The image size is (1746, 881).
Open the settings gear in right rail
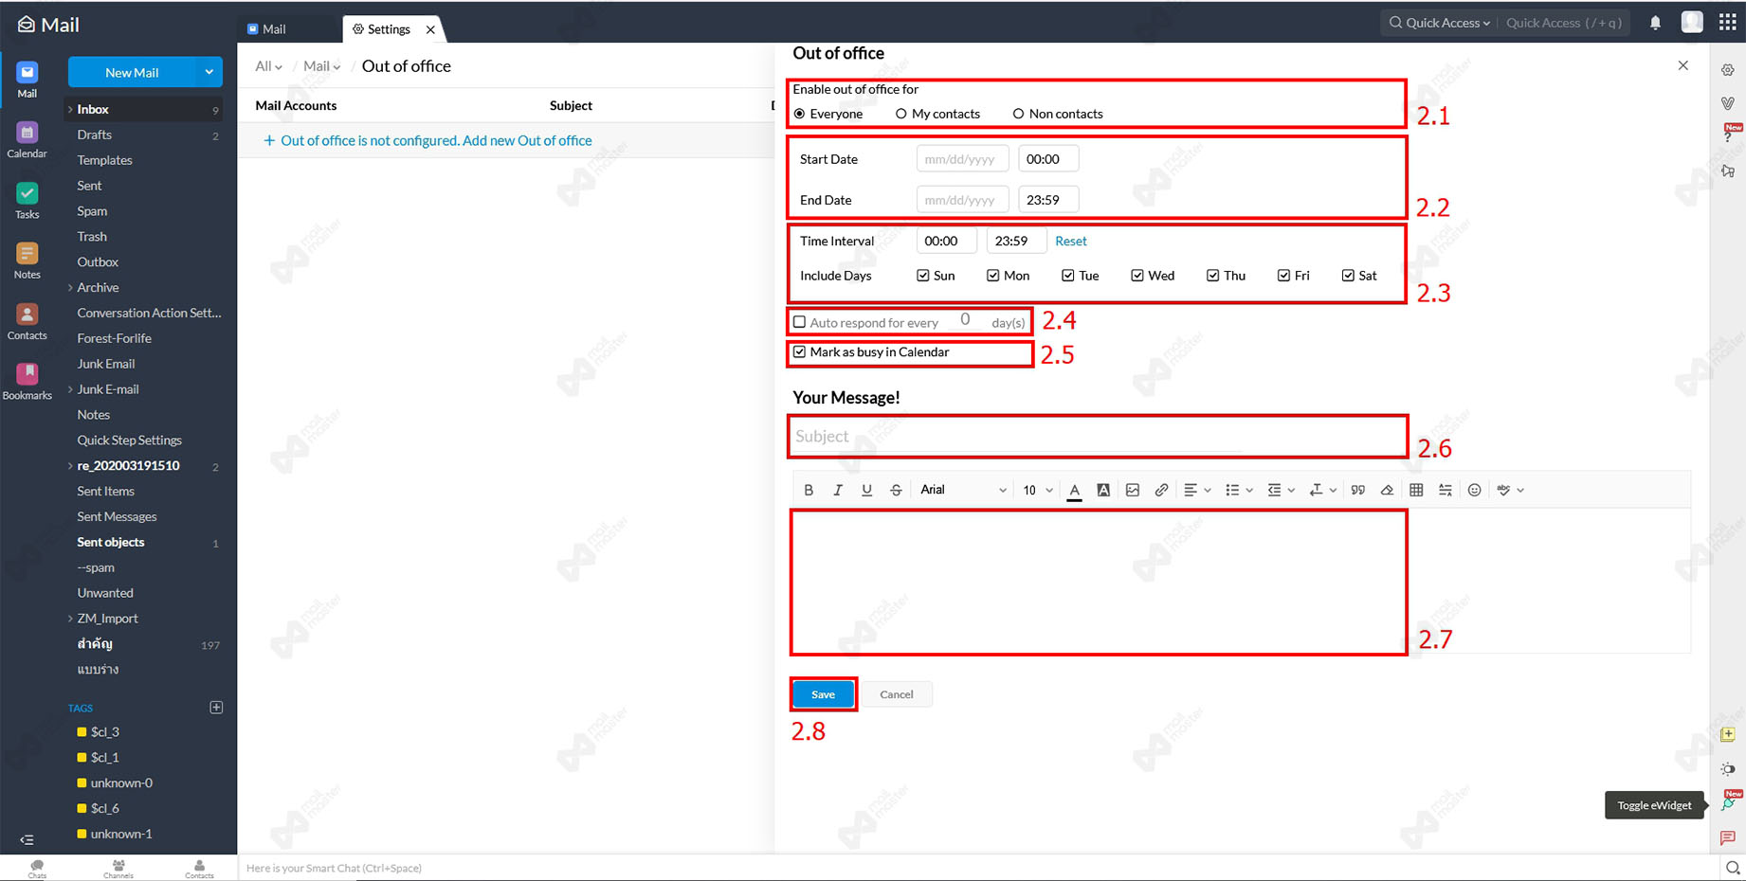tap(1728, 70)
